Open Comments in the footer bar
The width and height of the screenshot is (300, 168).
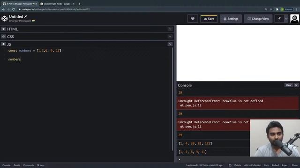[x=29, y=165]
